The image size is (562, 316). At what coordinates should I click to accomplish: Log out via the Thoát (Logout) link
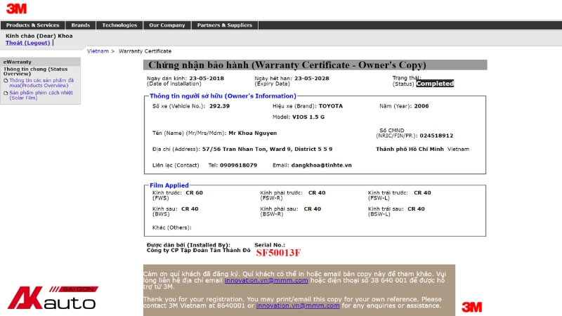(x=28, y=43)
